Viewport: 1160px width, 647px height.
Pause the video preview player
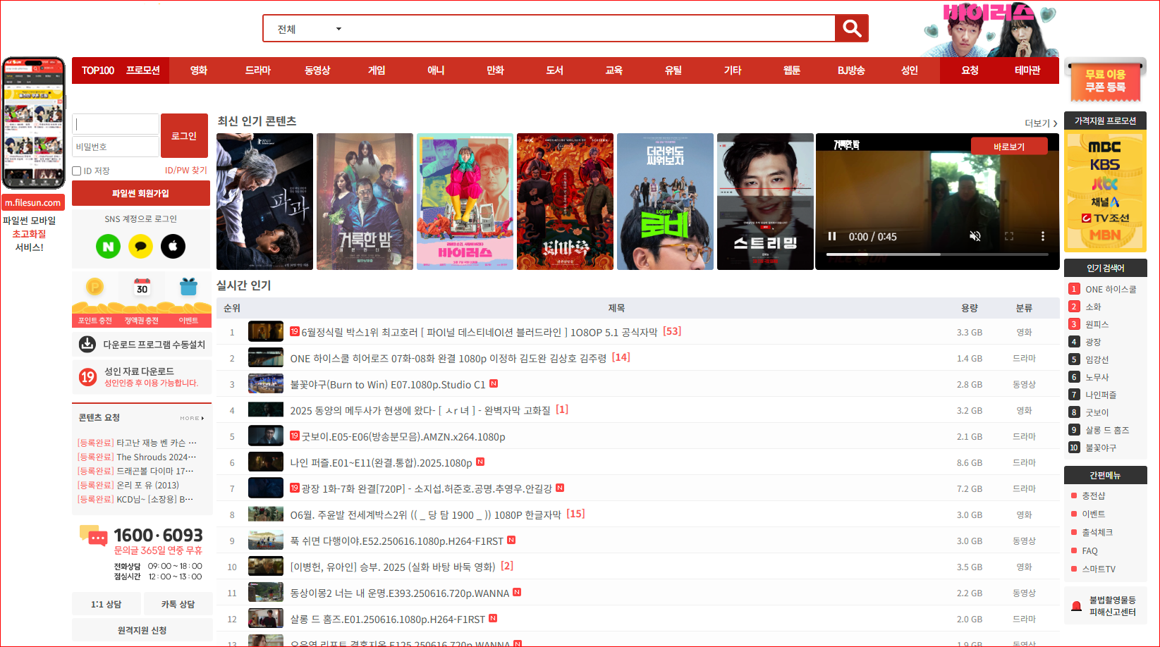pyautogui.click(x=831, y=236)
